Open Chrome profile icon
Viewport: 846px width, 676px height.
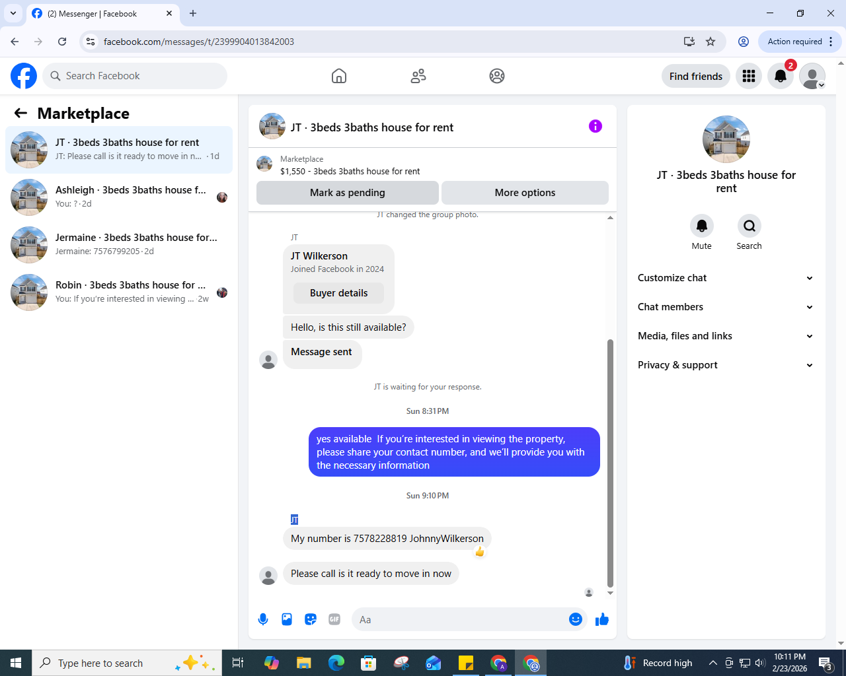[x=744, y=42]
